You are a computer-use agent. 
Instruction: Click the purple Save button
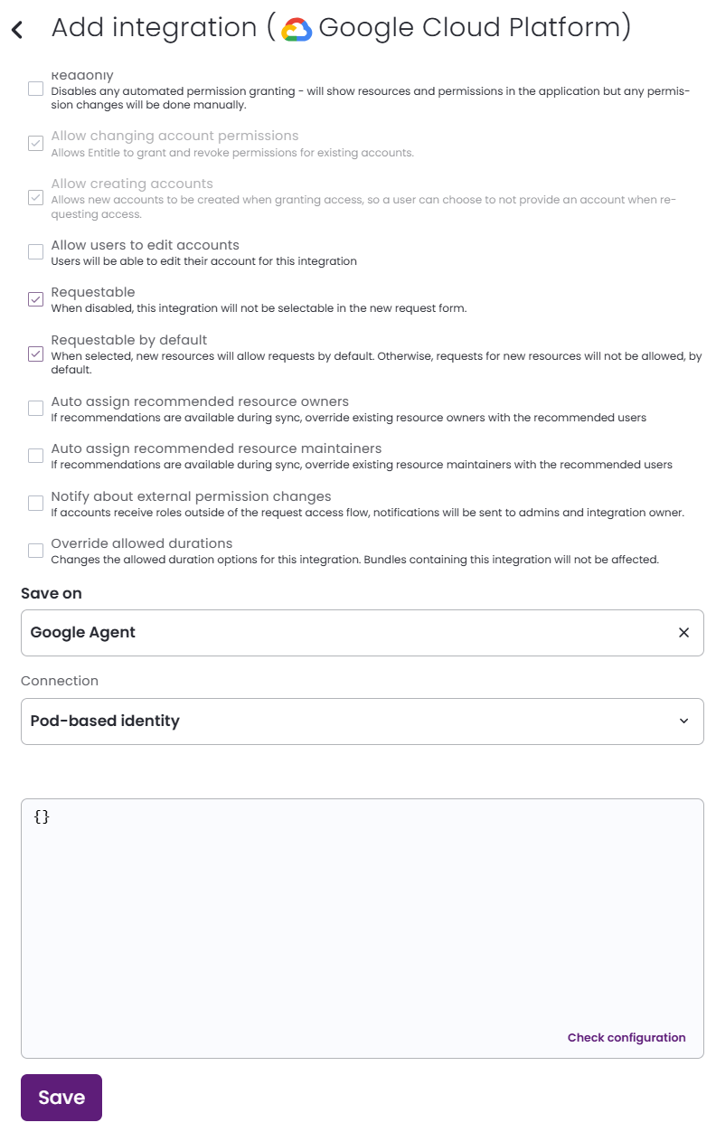[61, 1098]
